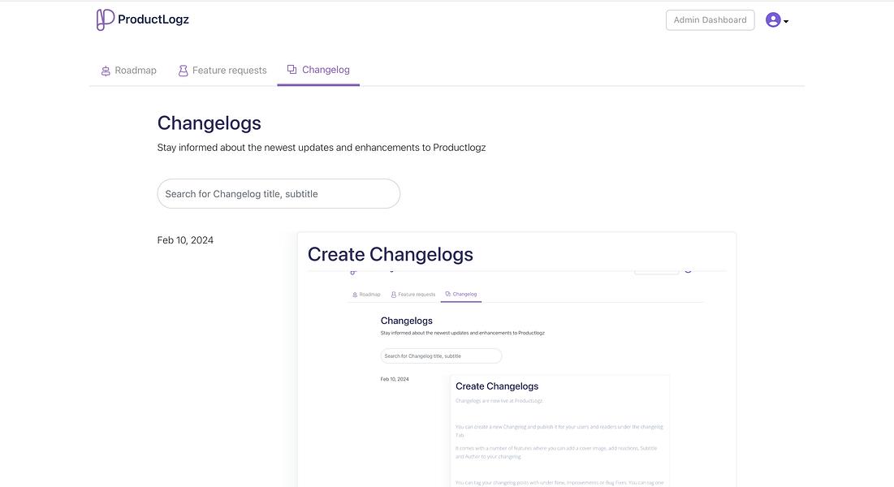
Task: Select the Changelog tab
Action: pos(318,70)
